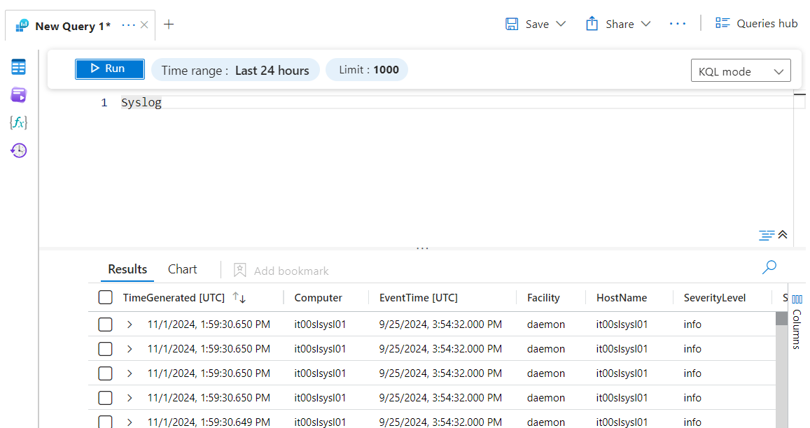Click the Add bookmark icon
The image size is (810, 428).
[239, 270]
